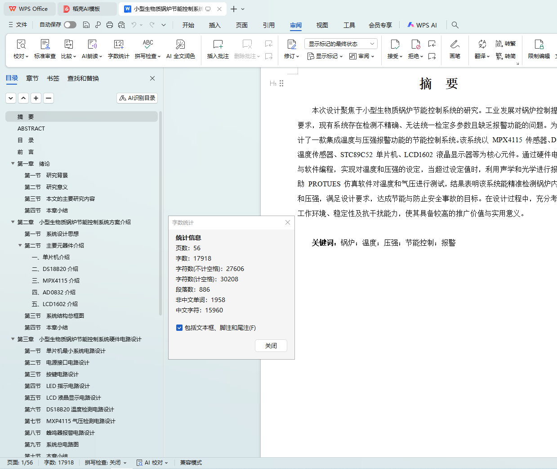Open the 显示标记的最终状态 dropdown
The width and height of the screenshot is (557, 469).
pos(341,44)
